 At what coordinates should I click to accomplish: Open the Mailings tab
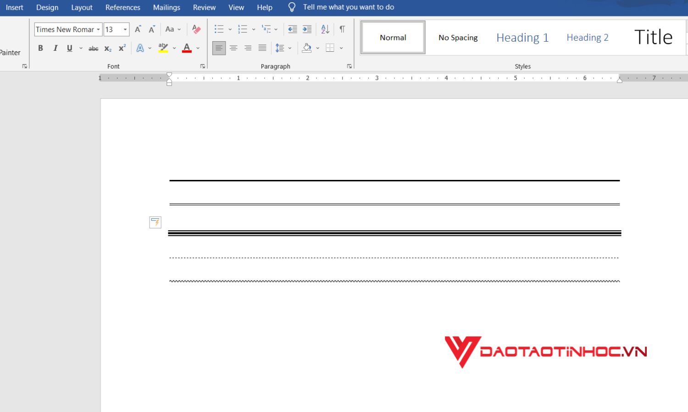(166, 7)
